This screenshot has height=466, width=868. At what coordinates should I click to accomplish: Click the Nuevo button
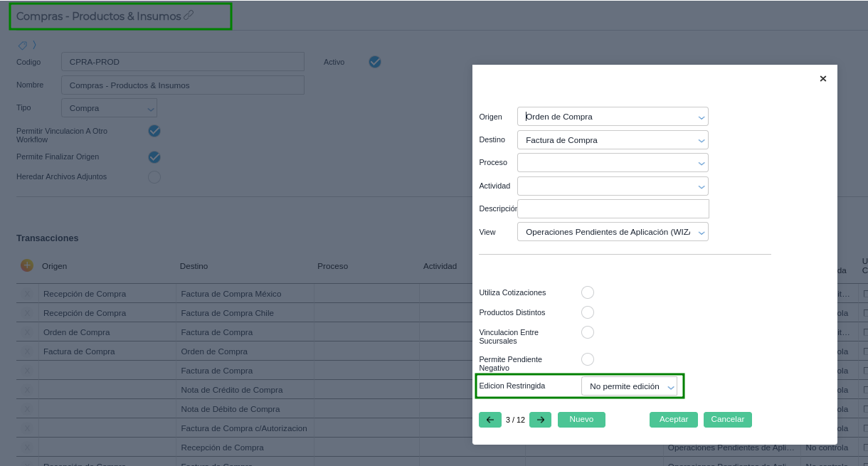(581, 420)
